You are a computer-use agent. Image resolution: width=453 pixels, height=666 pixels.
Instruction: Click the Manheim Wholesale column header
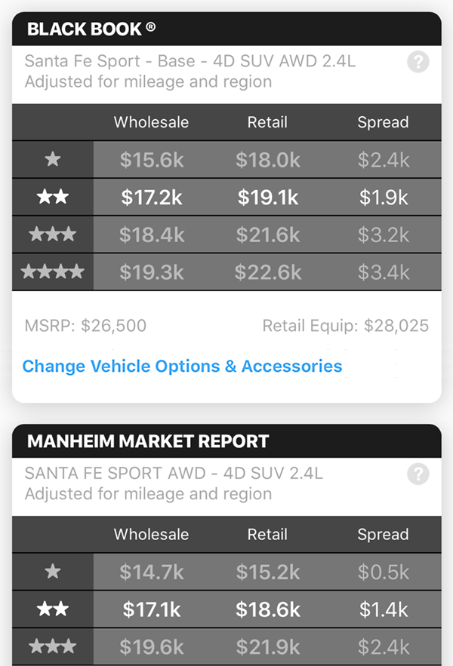(151, 534)
